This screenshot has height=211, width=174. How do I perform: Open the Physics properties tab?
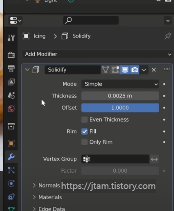coord(11,183)
